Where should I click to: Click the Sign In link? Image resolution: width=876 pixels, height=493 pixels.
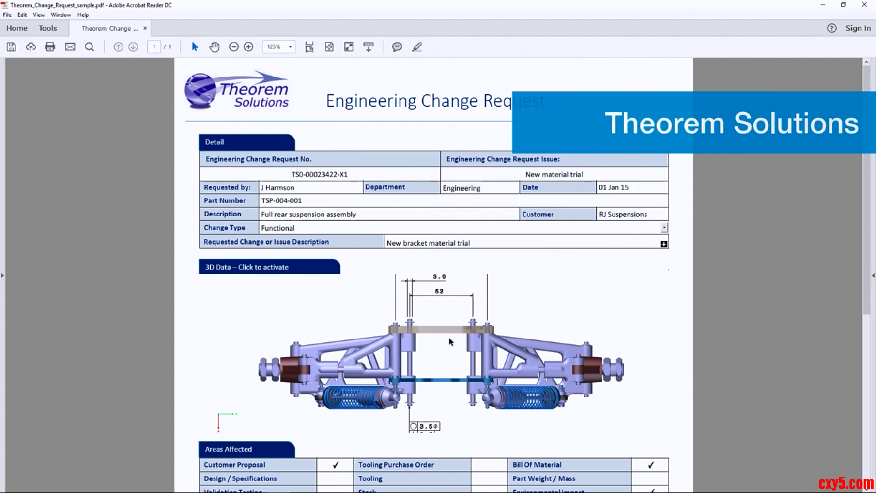[x=858, y=28]
